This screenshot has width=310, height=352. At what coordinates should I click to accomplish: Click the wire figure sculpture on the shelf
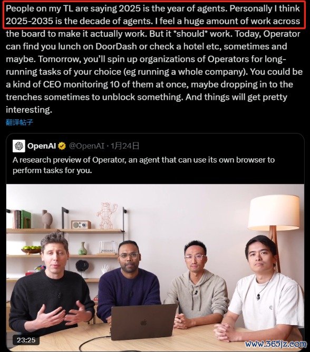pos(107,215)
